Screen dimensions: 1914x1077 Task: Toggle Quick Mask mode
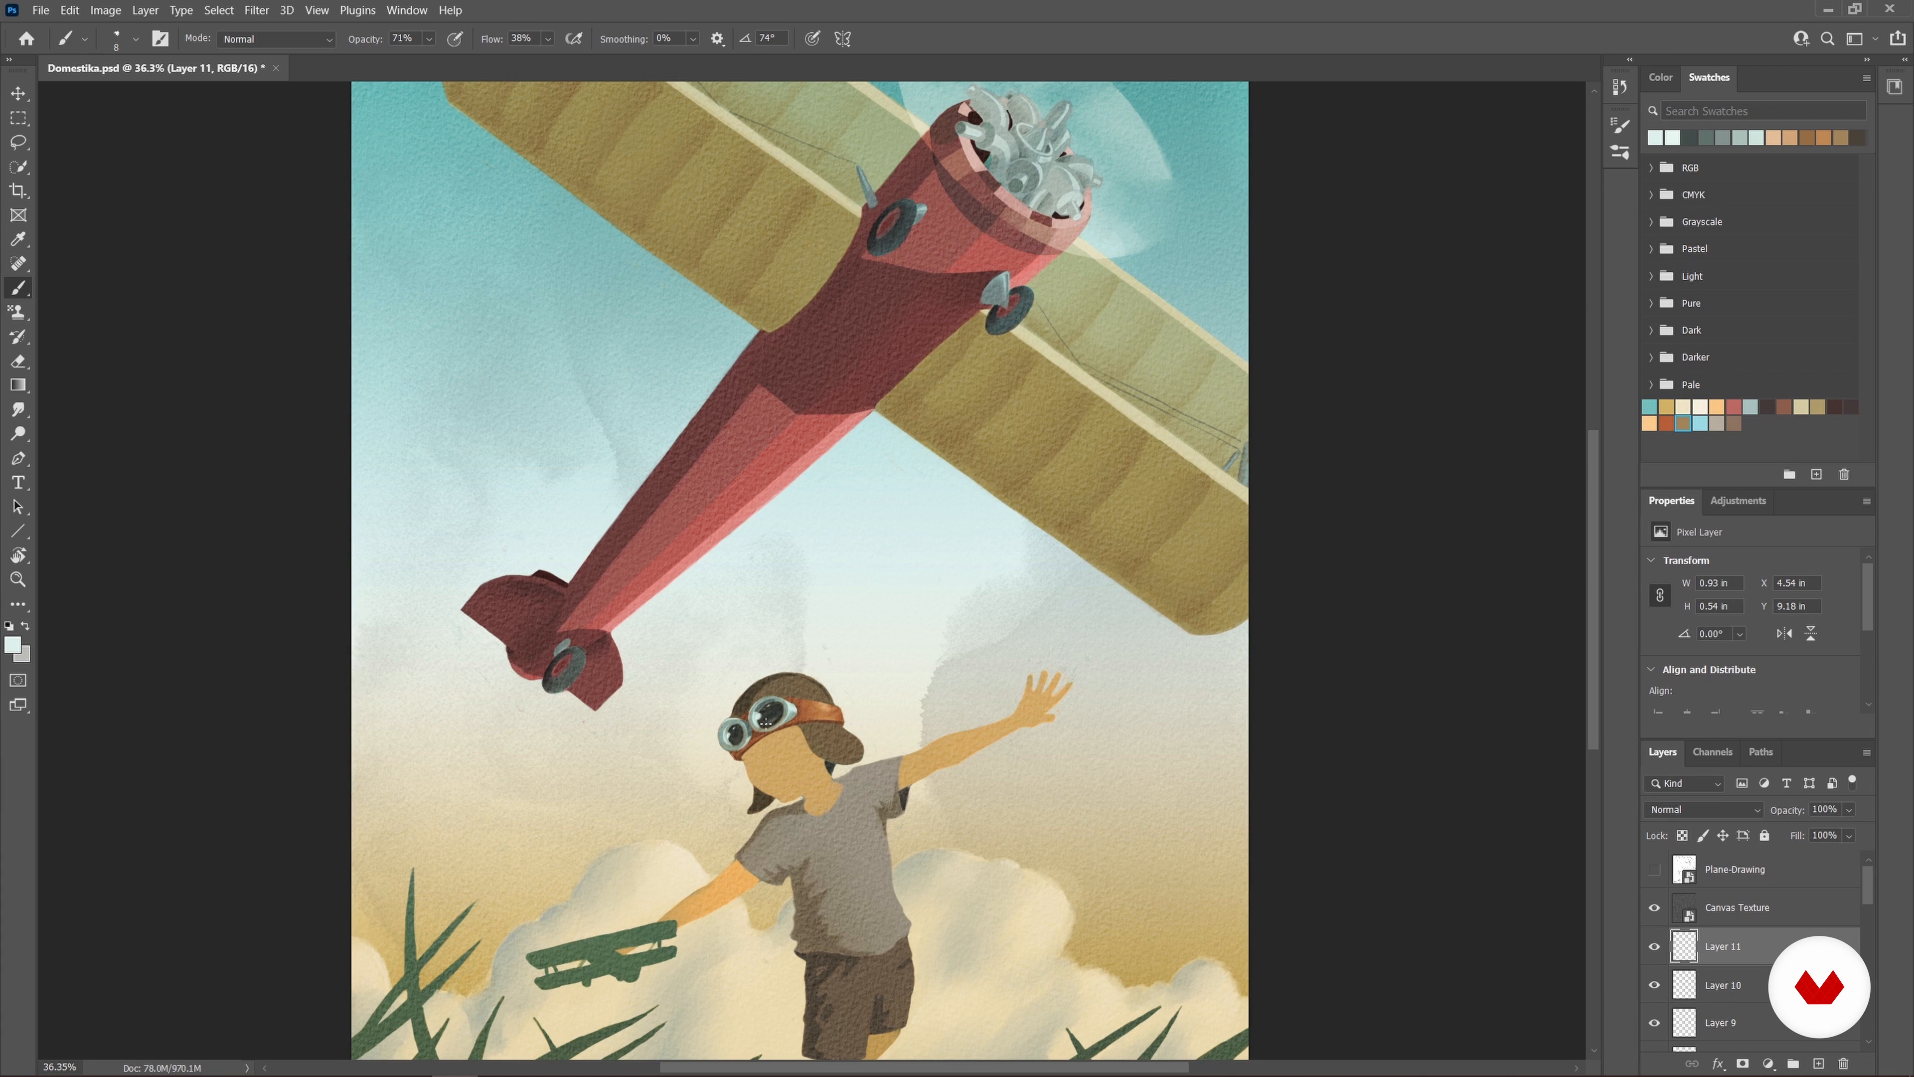point(18,680)
